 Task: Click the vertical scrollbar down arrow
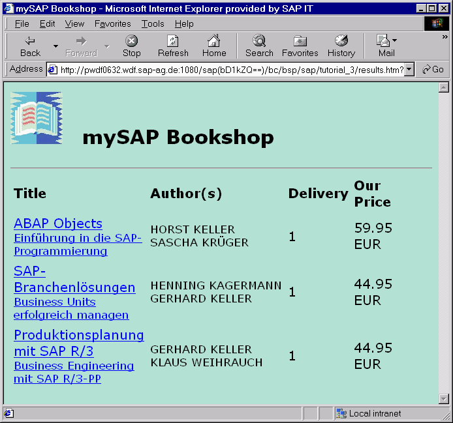[444, 399]
